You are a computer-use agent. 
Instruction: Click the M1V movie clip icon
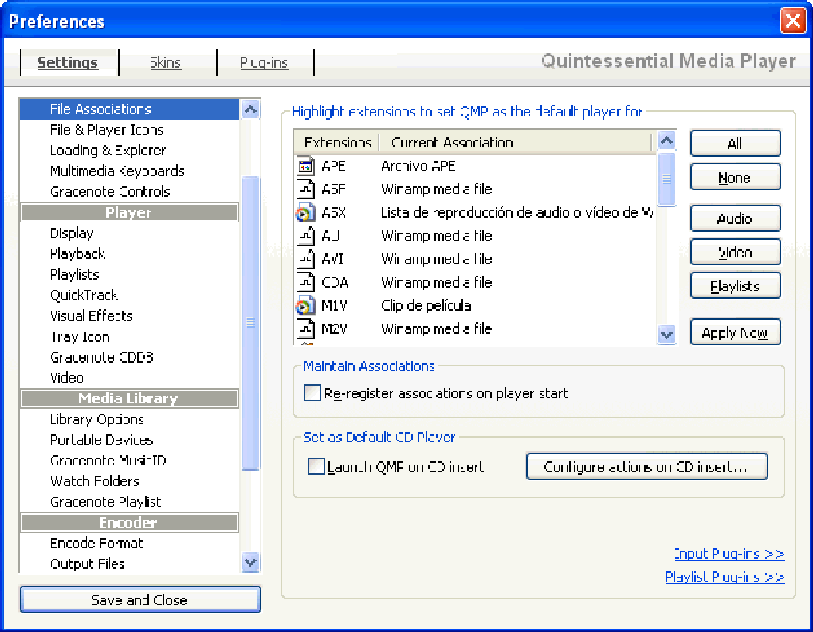coord(306,305)
